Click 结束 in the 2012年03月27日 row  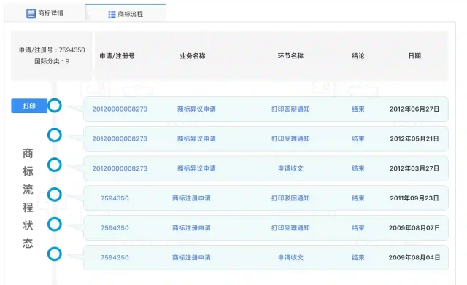click(358, 168)
